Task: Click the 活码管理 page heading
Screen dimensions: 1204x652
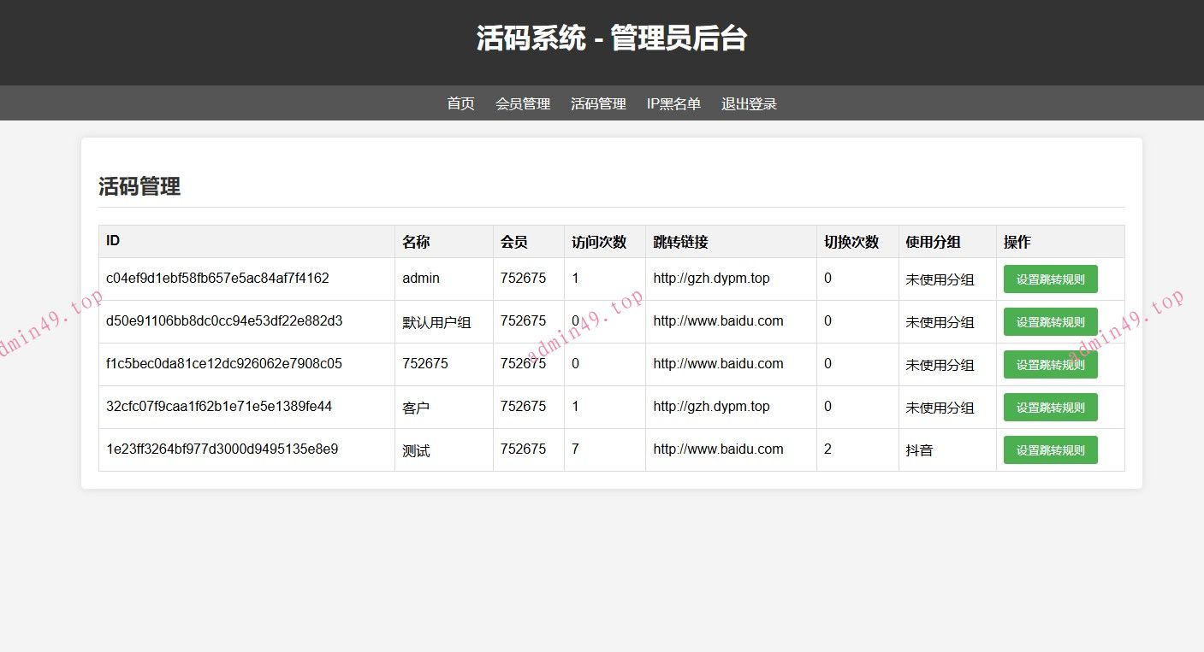Action: (x=139, y=186)
